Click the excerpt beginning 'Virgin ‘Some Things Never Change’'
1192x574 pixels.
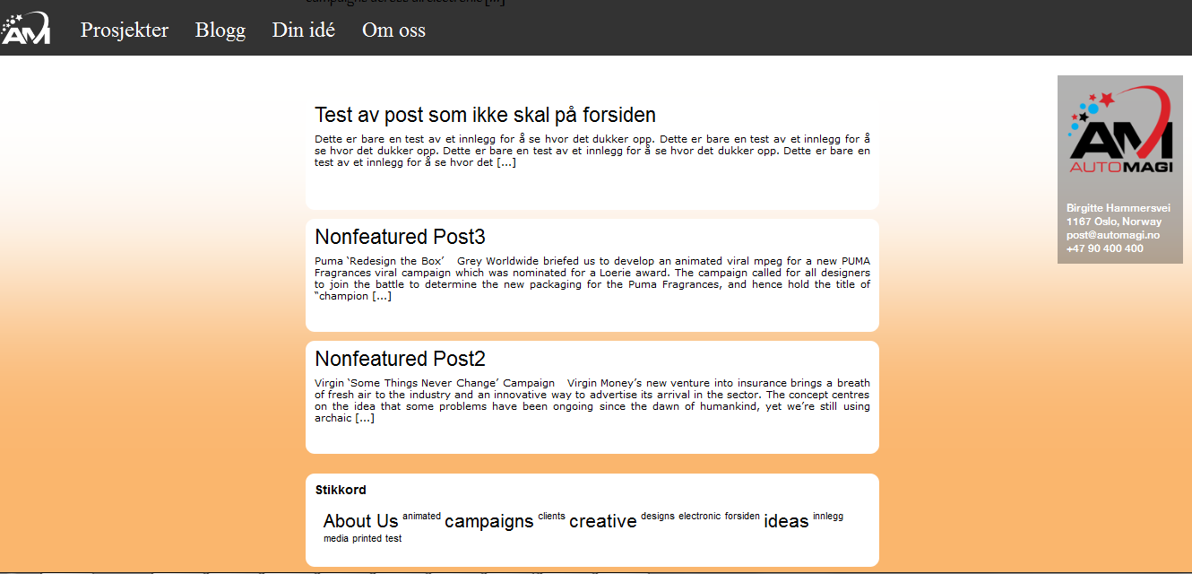592,401
